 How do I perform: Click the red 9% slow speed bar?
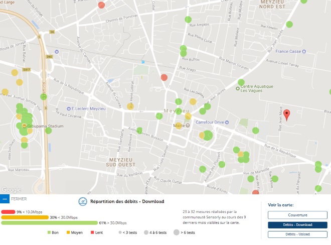(x=9, y=211)
